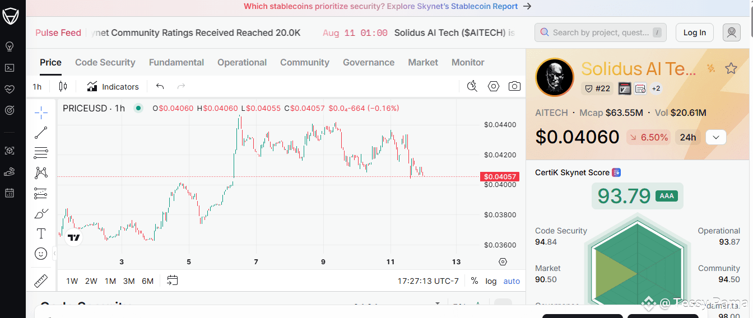The image size is (753, 318).
Task: Undo last chart action
Action: click(x=160, y=86)
